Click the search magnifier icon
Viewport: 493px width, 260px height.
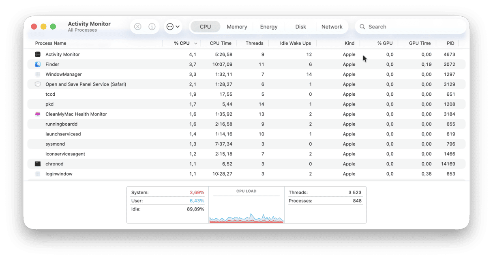click(x=362, y=26)
